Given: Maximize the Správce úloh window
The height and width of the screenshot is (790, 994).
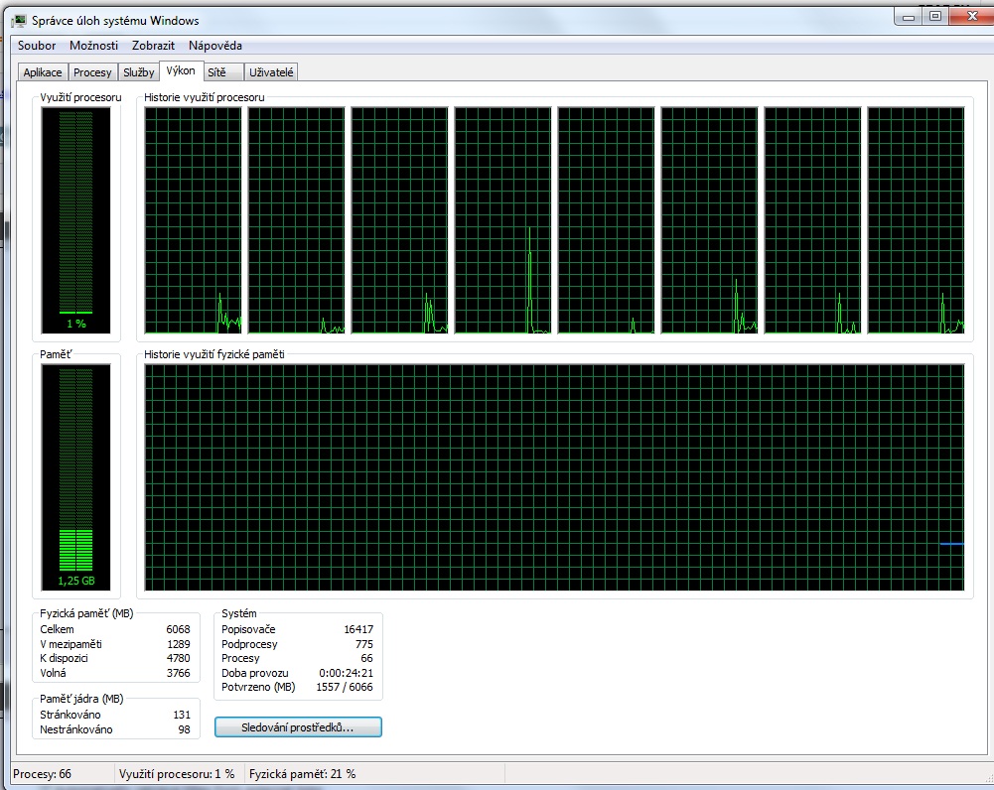Looking at the screenshot, I should (935, 17).
